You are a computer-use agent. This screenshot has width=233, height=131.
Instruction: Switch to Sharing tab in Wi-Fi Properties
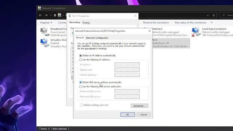86,23
